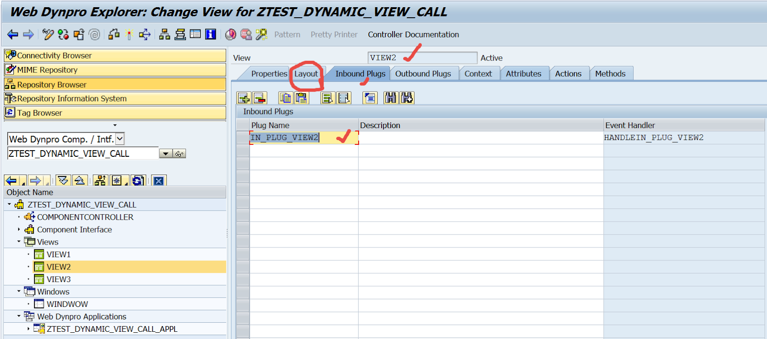767x339 pixels.
Task: Select VIEW3 in the object tree
Action: [58, 279]
